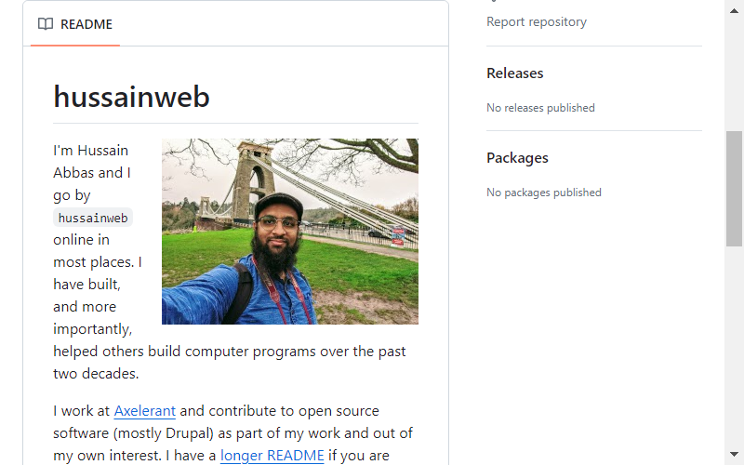Click the large hussainweb heading
The width and height of the screenshot is (744, 465).
point(131,97)
